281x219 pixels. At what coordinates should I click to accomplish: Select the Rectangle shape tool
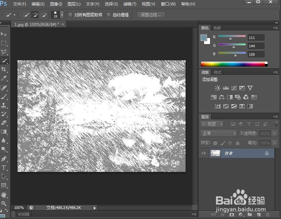click(4, 185)
